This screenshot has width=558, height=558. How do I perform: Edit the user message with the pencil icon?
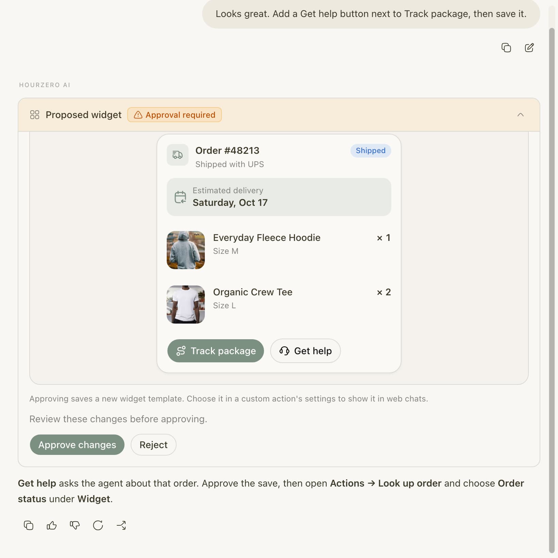[529, 48]
